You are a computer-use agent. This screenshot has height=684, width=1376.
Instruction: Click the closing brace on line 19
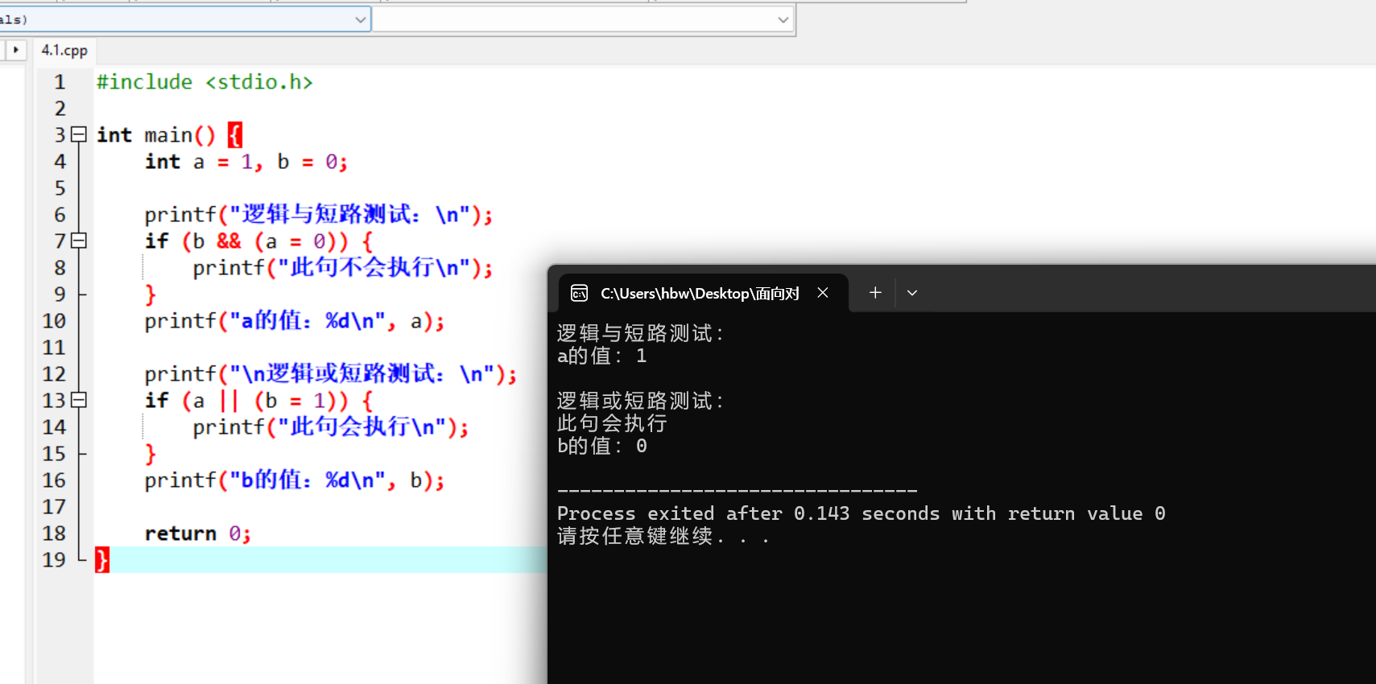(102, 559)
